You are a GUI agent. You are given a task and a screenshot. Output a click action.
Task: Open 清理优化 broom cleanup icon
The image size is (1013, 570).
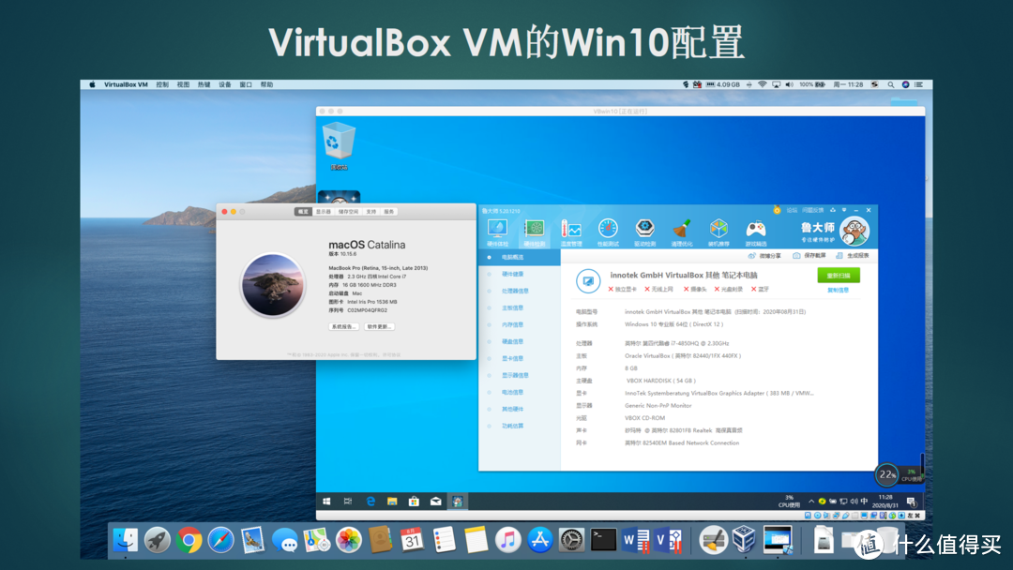coord(682,232)
